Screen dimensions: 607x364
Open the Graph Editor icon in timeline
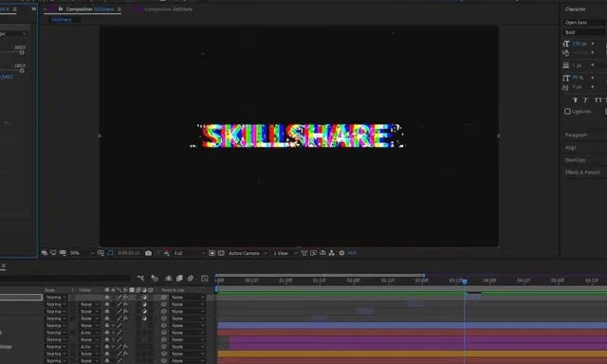[205, 279]
